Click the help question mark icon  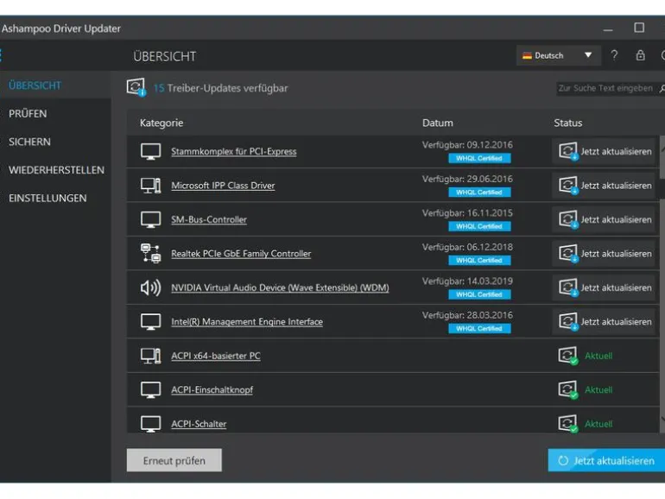[x=614, y=55]
